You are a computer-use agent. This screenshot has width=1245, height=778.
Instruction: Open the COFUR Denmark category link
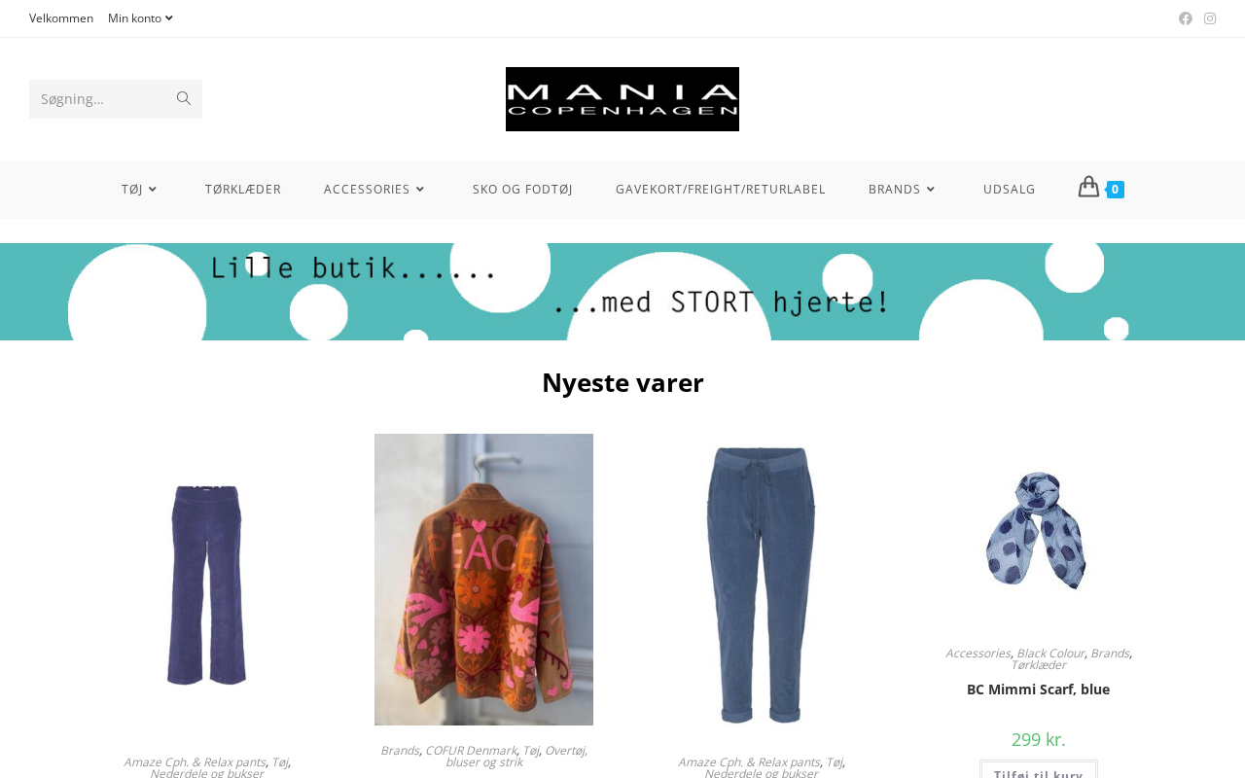click(471, 751)
